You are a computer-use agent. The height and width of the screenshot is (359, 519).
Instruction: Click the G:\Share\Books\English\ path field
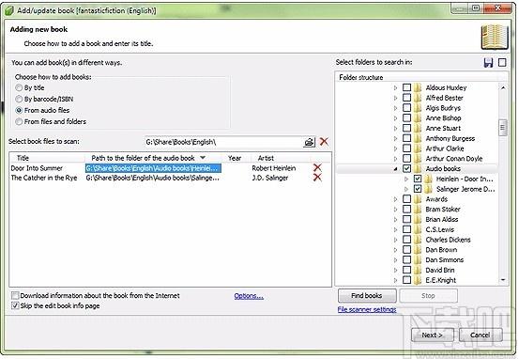223,142
